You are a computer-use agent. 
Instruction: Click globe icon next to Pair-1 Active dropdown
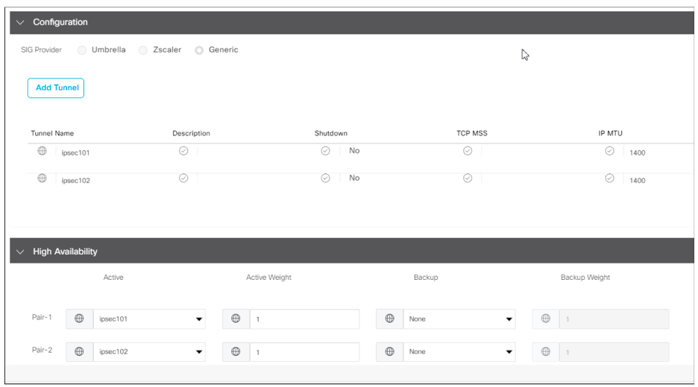tap(79, 319)
